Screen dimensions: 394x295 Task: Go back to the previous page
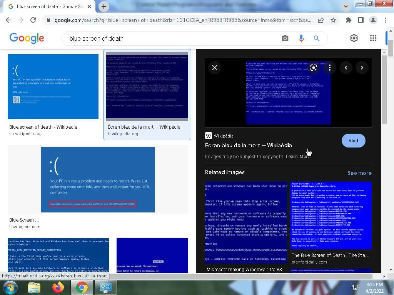click(8, 20)
